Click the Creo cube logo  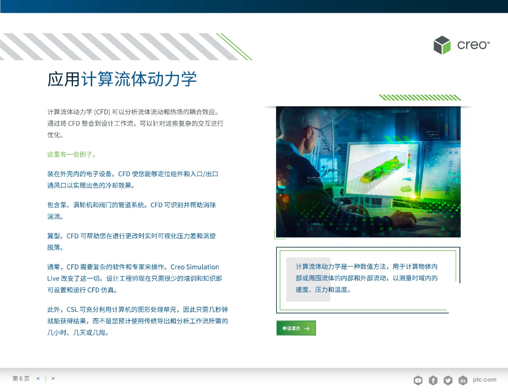442,45
